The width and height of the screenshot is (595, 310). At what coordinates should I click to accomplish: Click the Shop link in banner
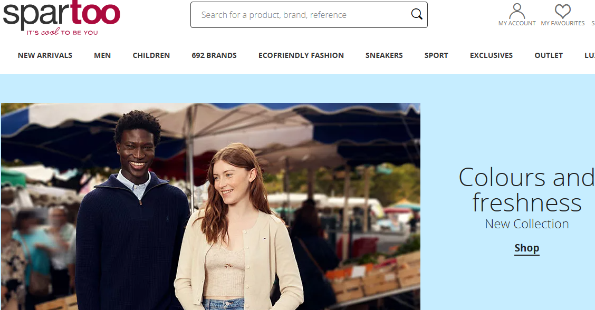pyautogui.click(x=527, y=248)
